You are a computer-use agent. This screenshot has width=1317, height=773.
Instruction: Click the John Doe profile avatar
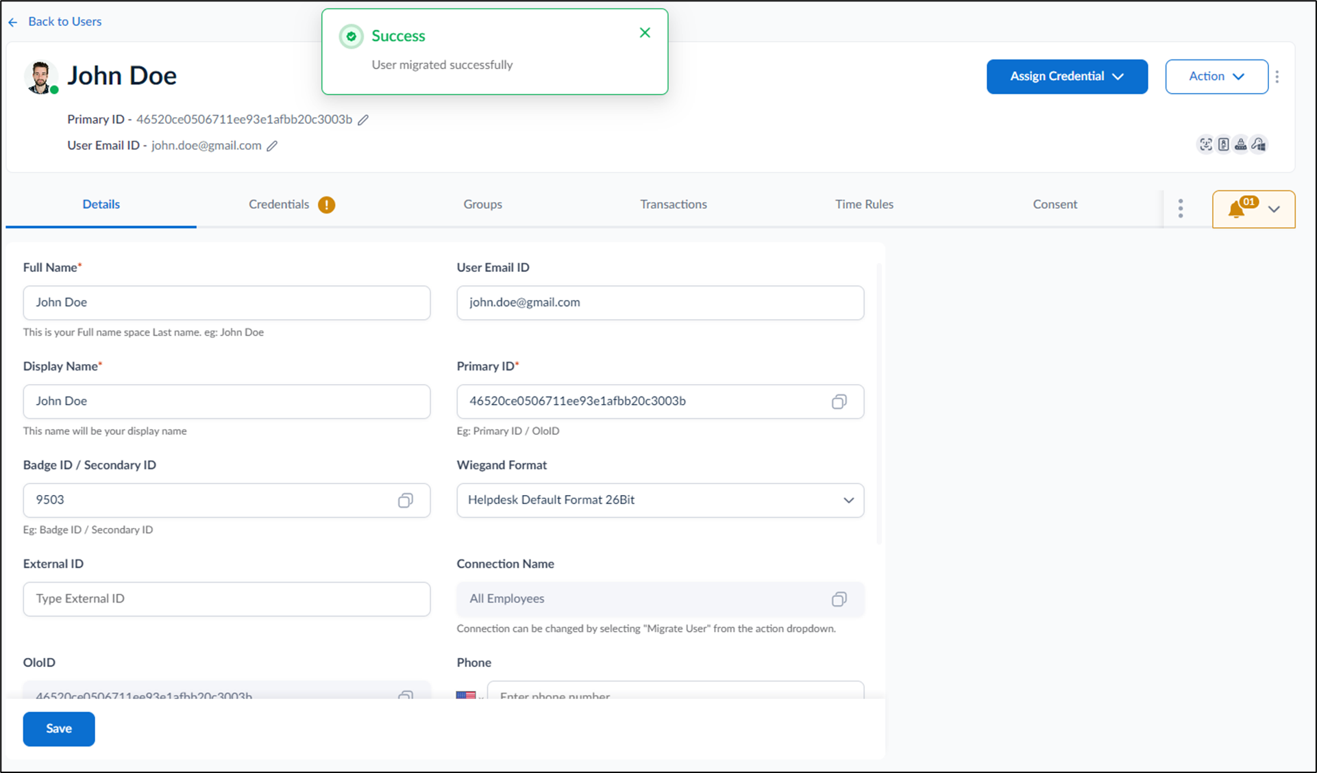[x=41, y=77]
